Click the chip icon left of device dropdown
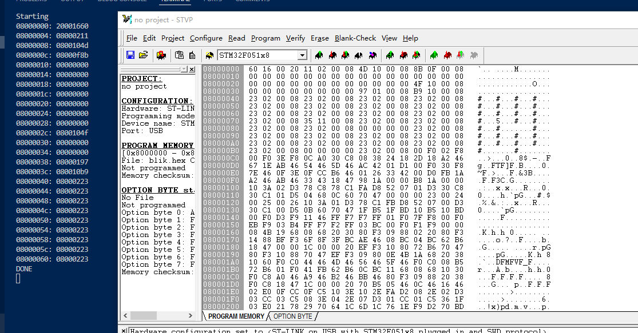 pyautogui.click(x=209, y=55)
